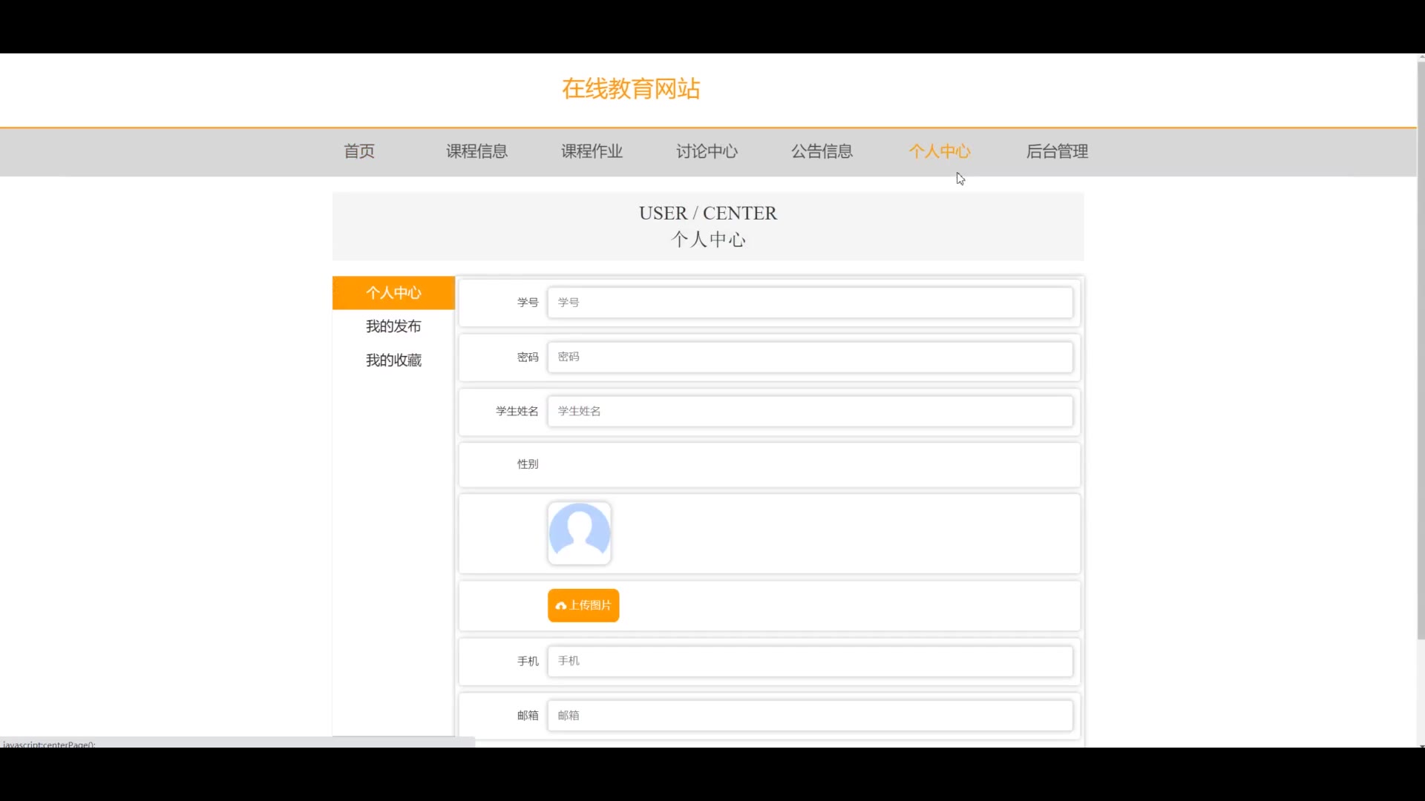Select 个人中心 sidebar tab
The width and height of the screenshot is (1425, 801).
click(393, 293)
